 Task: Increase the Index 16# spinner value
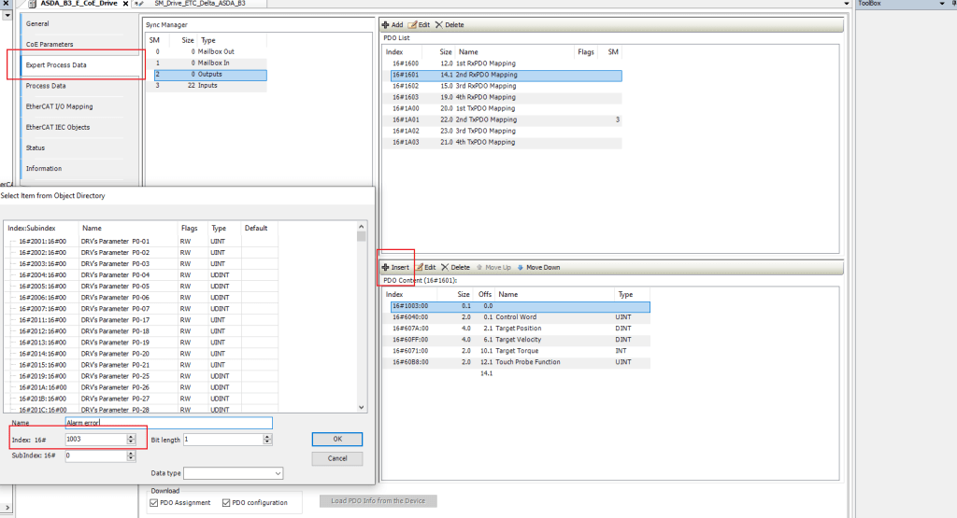pyautogui.click(x=131, y=436)
